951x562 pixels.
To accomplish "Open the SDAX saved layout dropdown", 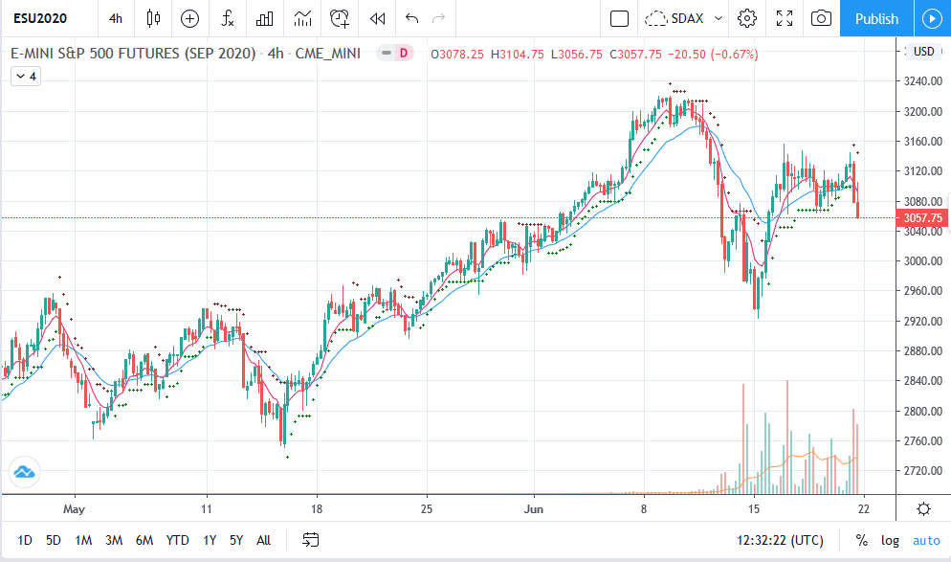I will click(x=682, y=18).
